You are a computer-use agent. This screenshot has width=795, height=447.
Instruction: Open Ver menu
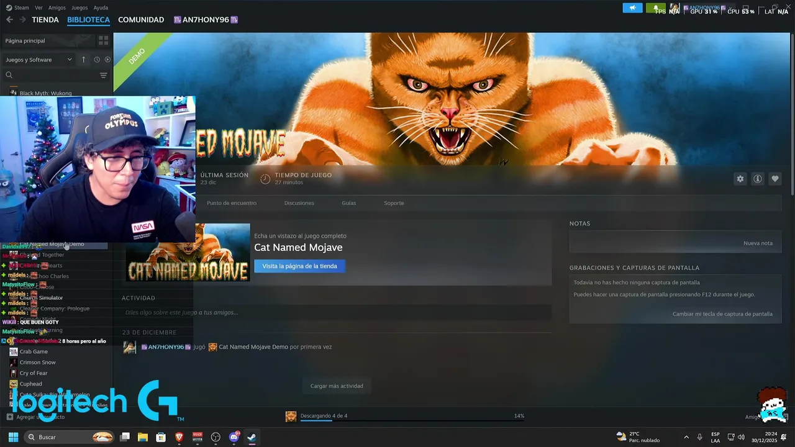[39, 8]
